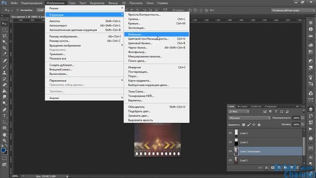
Task: Choose Кривые... menu item
Action: [x=157, y=23]
